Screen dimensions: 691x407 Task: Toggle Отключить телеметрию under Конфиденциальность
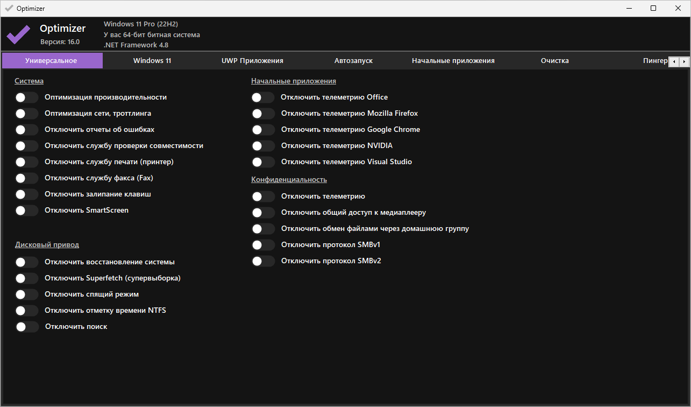[x=263, y=197]
